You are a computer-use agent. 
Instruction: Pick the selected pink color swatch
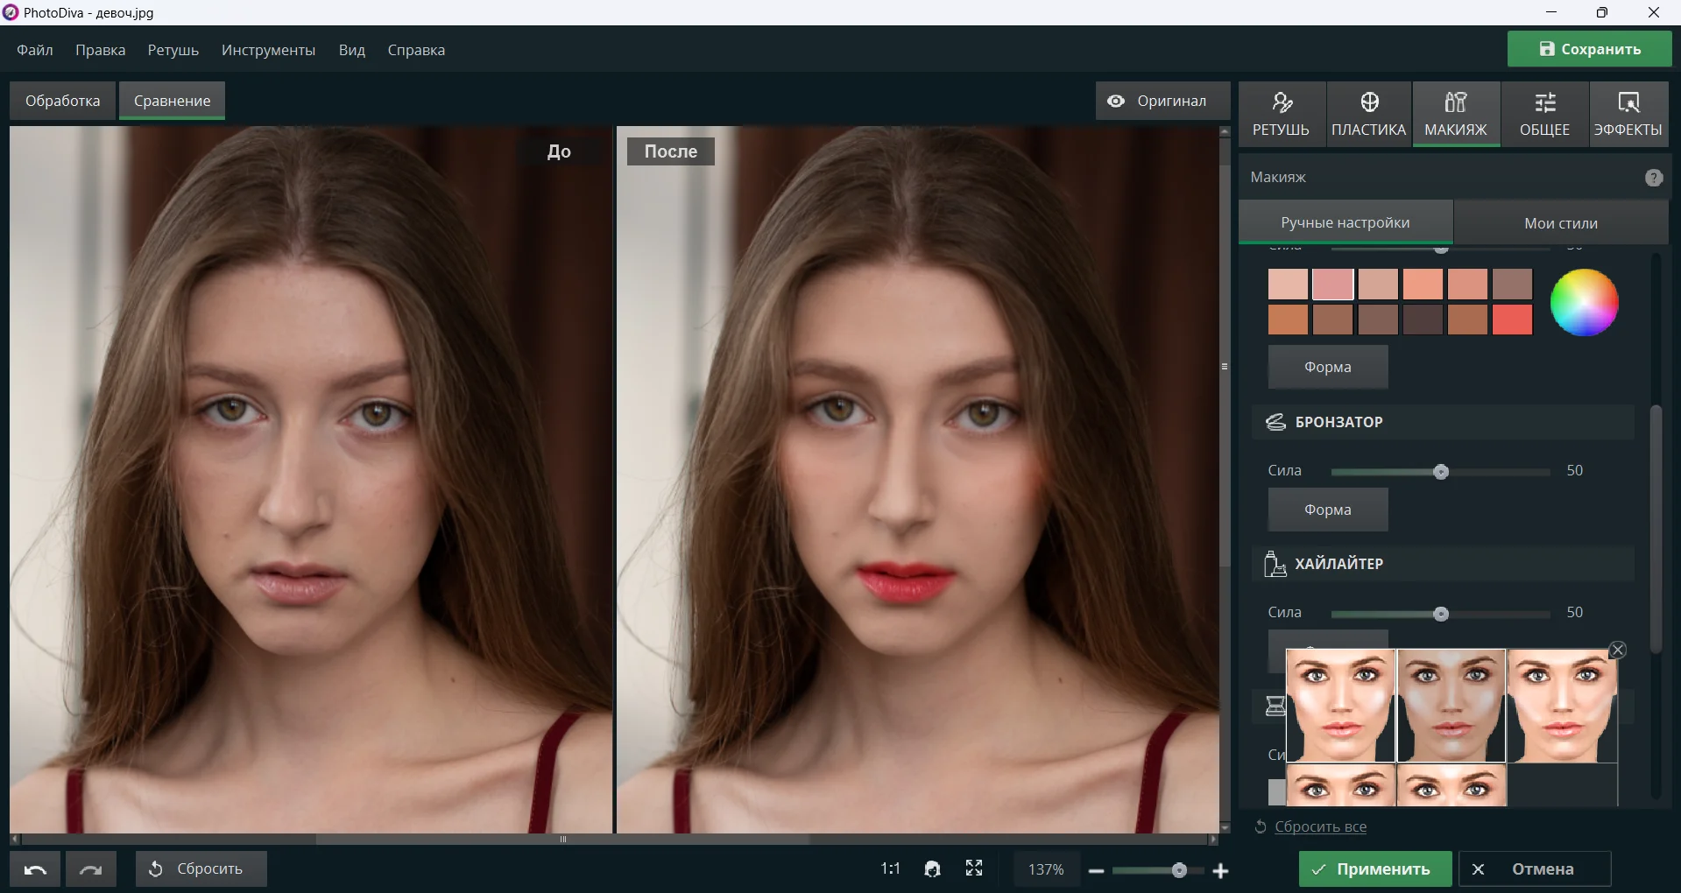point(1332,285)
